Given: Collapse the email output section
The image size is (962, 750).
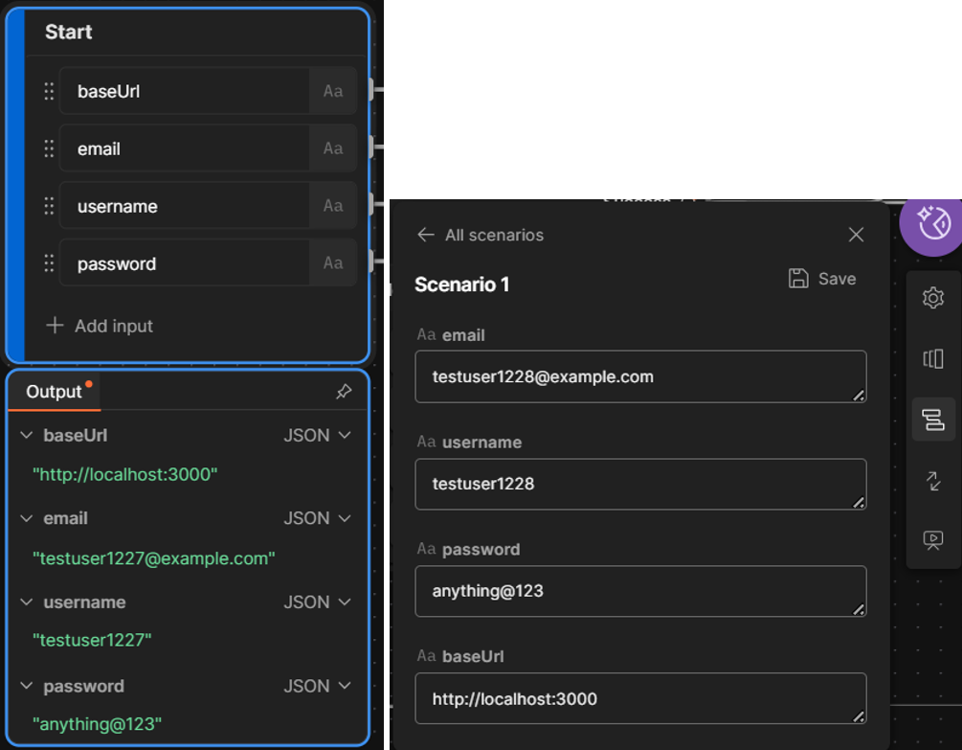Looking at the screenshot, I should tap(26, 519).
